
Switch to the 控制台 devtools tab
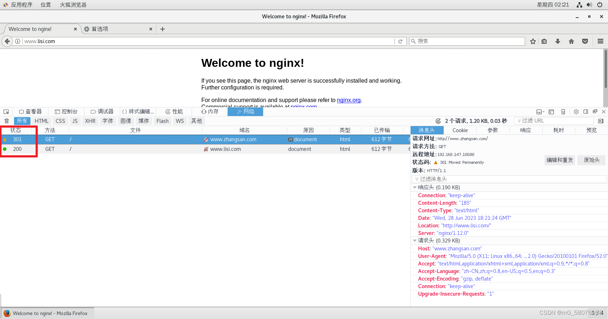(x=66, y=112)
